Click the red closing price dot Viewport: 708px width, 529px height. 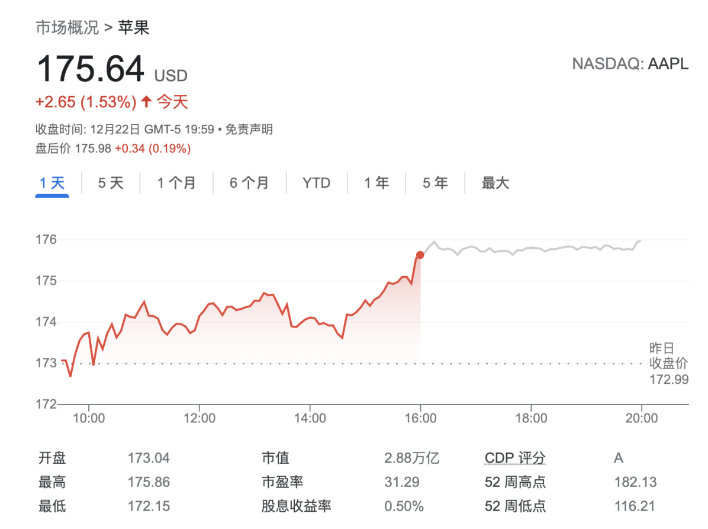coord(420,255)
